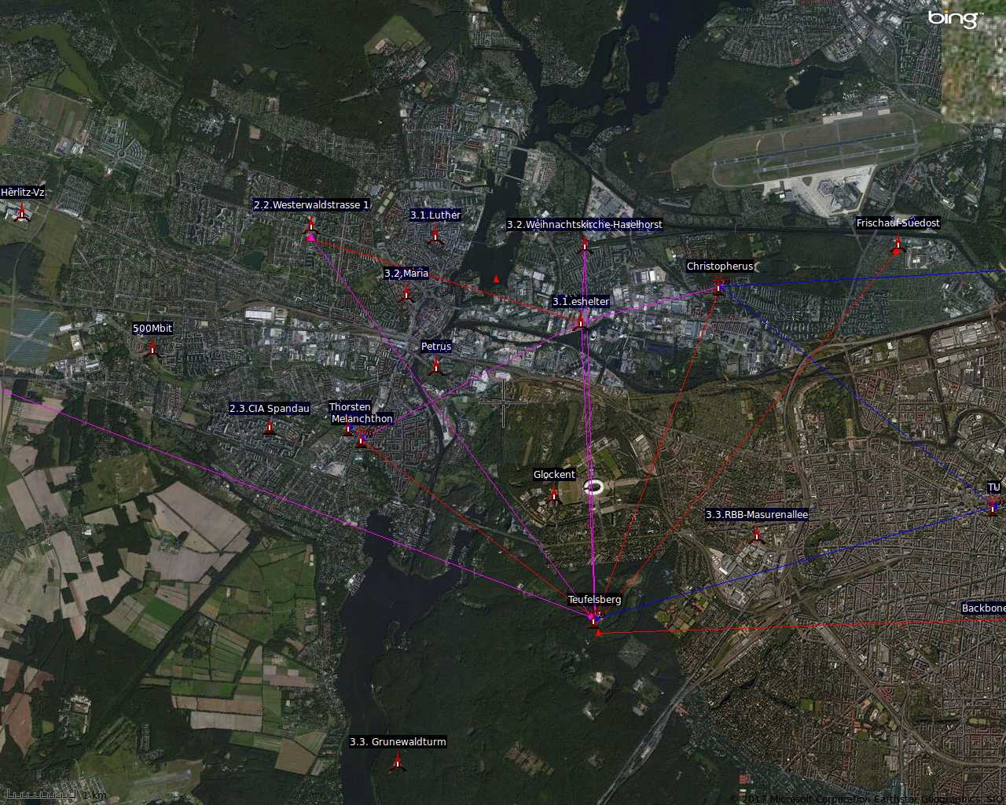Click the Frischauf-Suedost antenna marker
This screenshot has width=1006, height=805.
coord(898,244)
